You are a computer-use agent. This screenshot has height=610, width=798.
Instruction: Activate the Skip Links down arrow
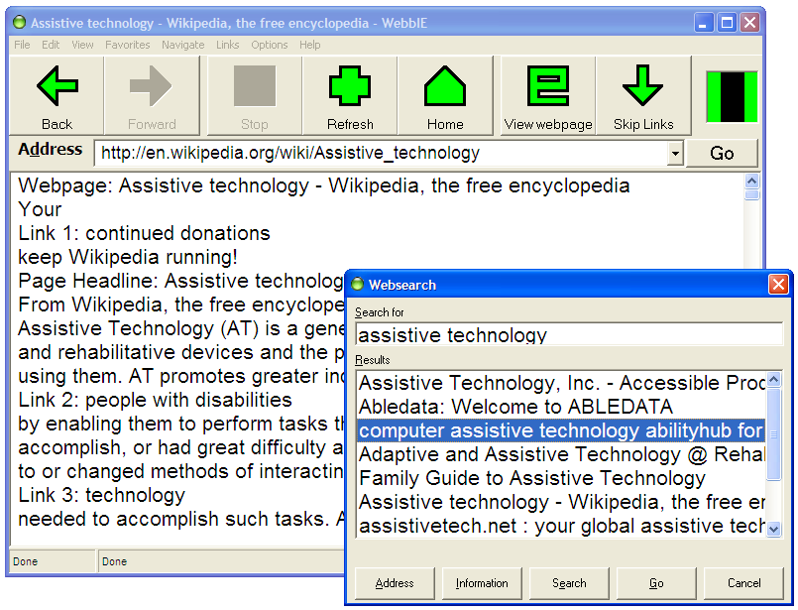coord(642,87)
